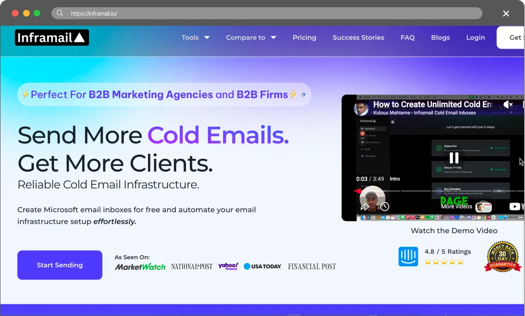Close the browser preview with the X icon

pyautogui.click(x=506, y=14)
